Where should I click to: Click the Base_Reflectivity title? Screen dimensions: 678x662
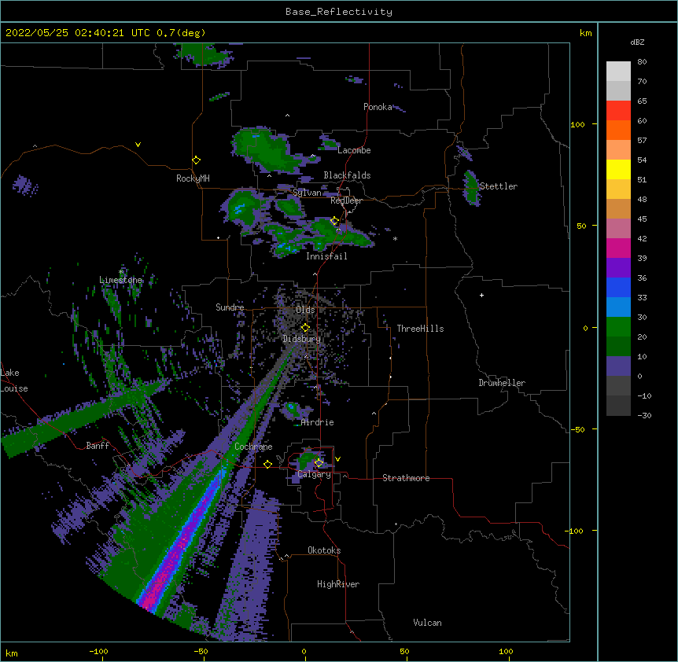click(339, 12)
